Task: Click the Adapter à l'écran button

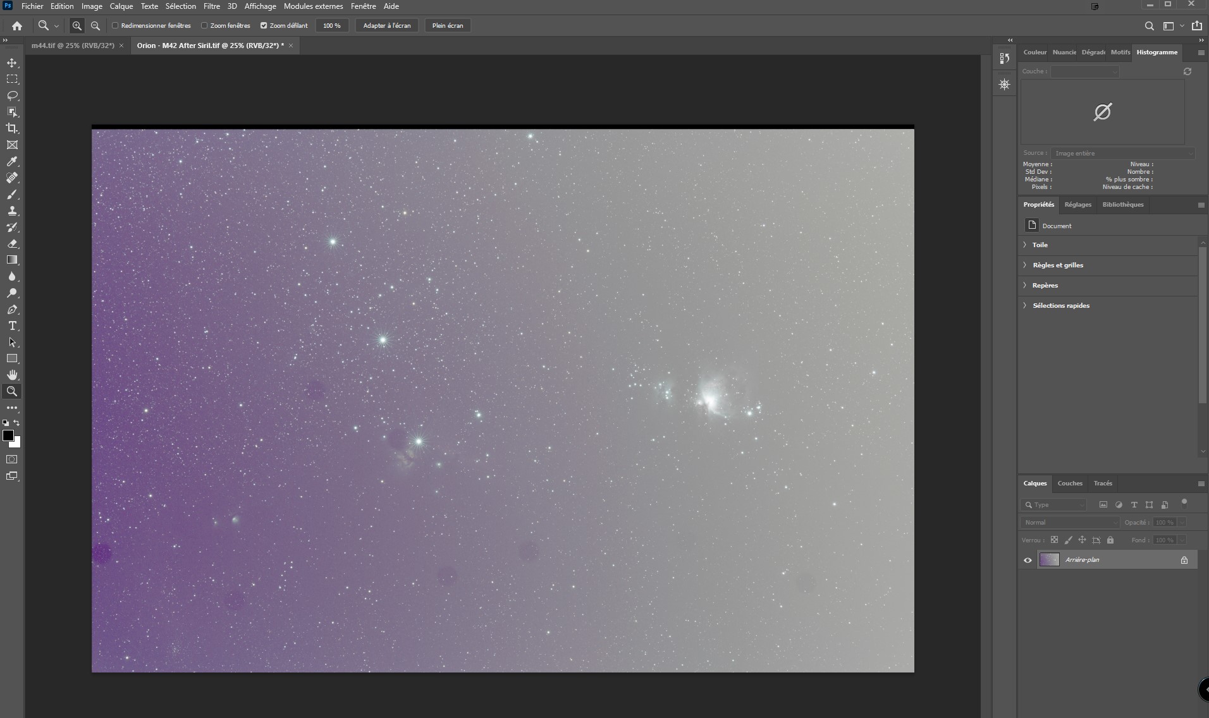Action: pyautogui.click(x=387, y=26)
